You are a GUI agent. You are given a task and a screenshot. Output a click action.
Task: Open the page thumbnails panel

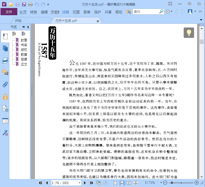5,49
